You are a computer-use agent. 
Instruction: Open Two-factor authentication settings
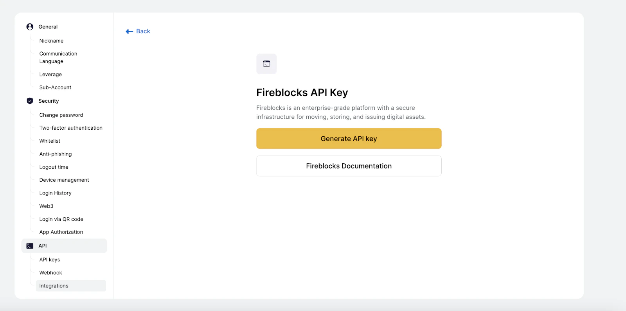71,128
